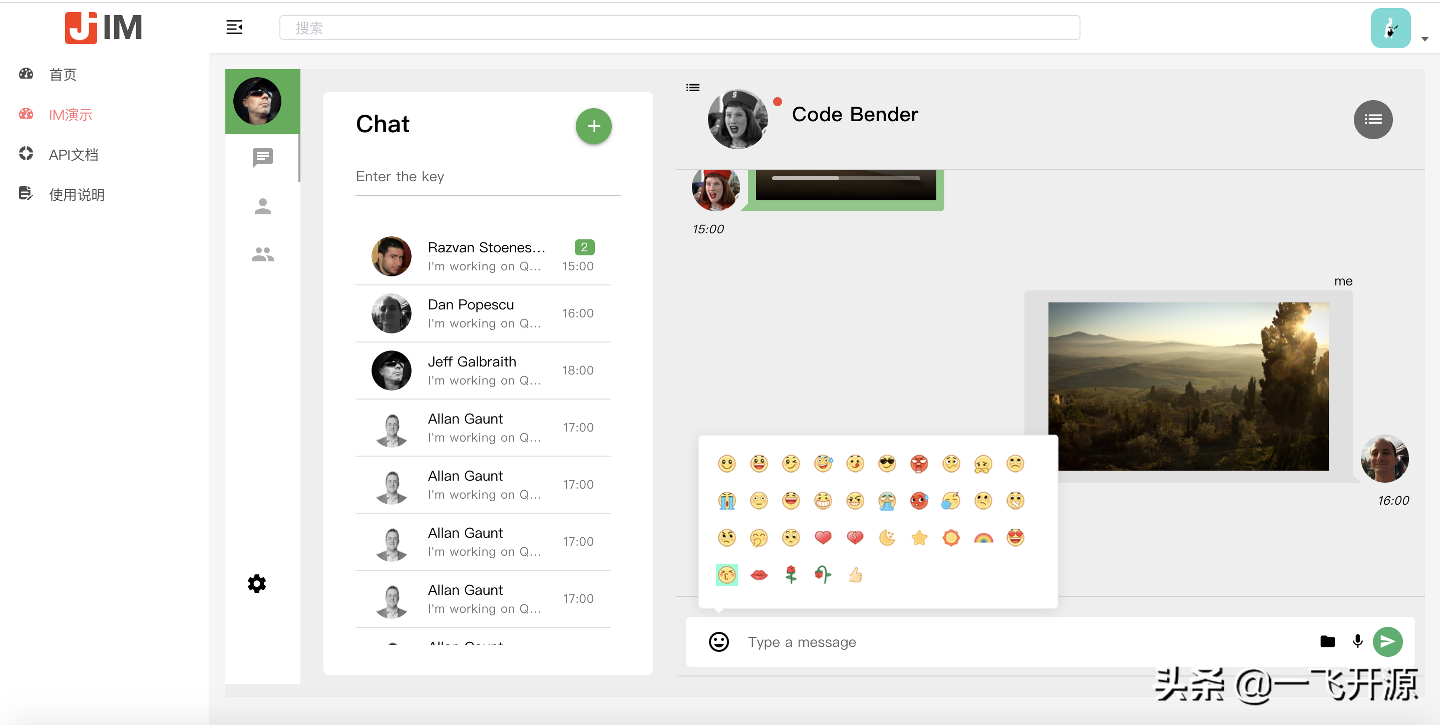The width and height of the screenshot is (1440, 725).
Task: Select IM演示 navigation item
Action: [69, 114]
